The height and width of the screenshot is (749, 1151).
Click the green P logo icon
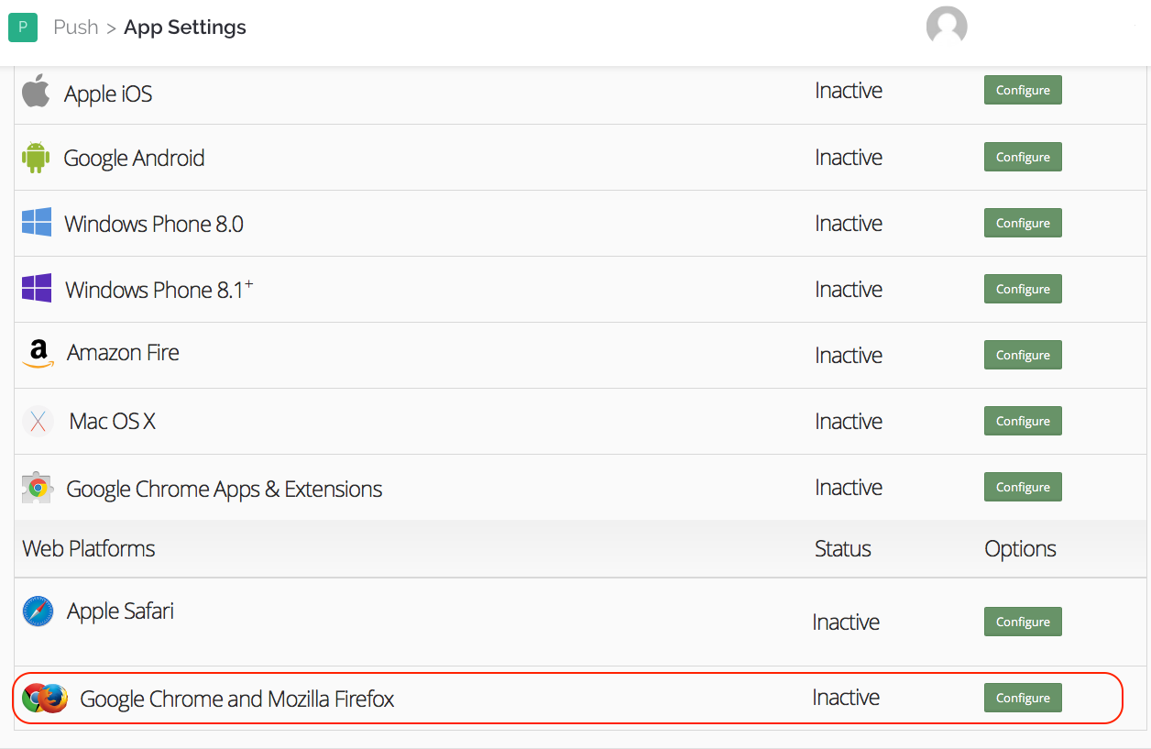tap(22, 27)
